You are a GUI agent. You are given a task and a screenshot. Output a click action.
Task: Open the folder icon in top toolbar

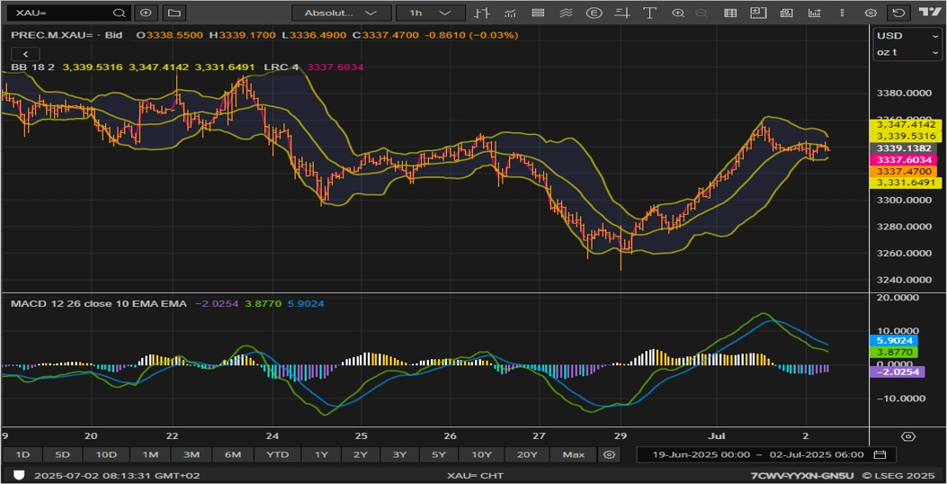[174, 13]
